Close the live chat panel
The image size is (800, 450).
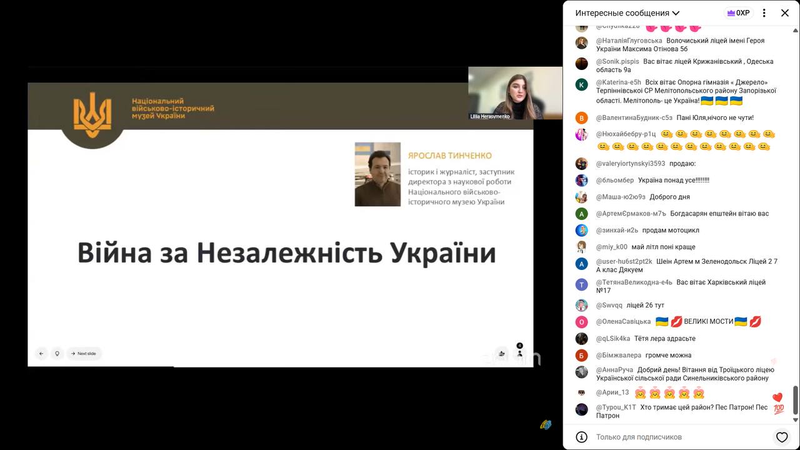click(x=785, y=13)
